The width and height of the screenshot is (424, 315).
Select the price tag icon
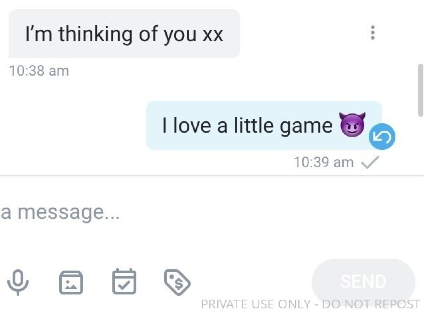click(x=177, y=282)
